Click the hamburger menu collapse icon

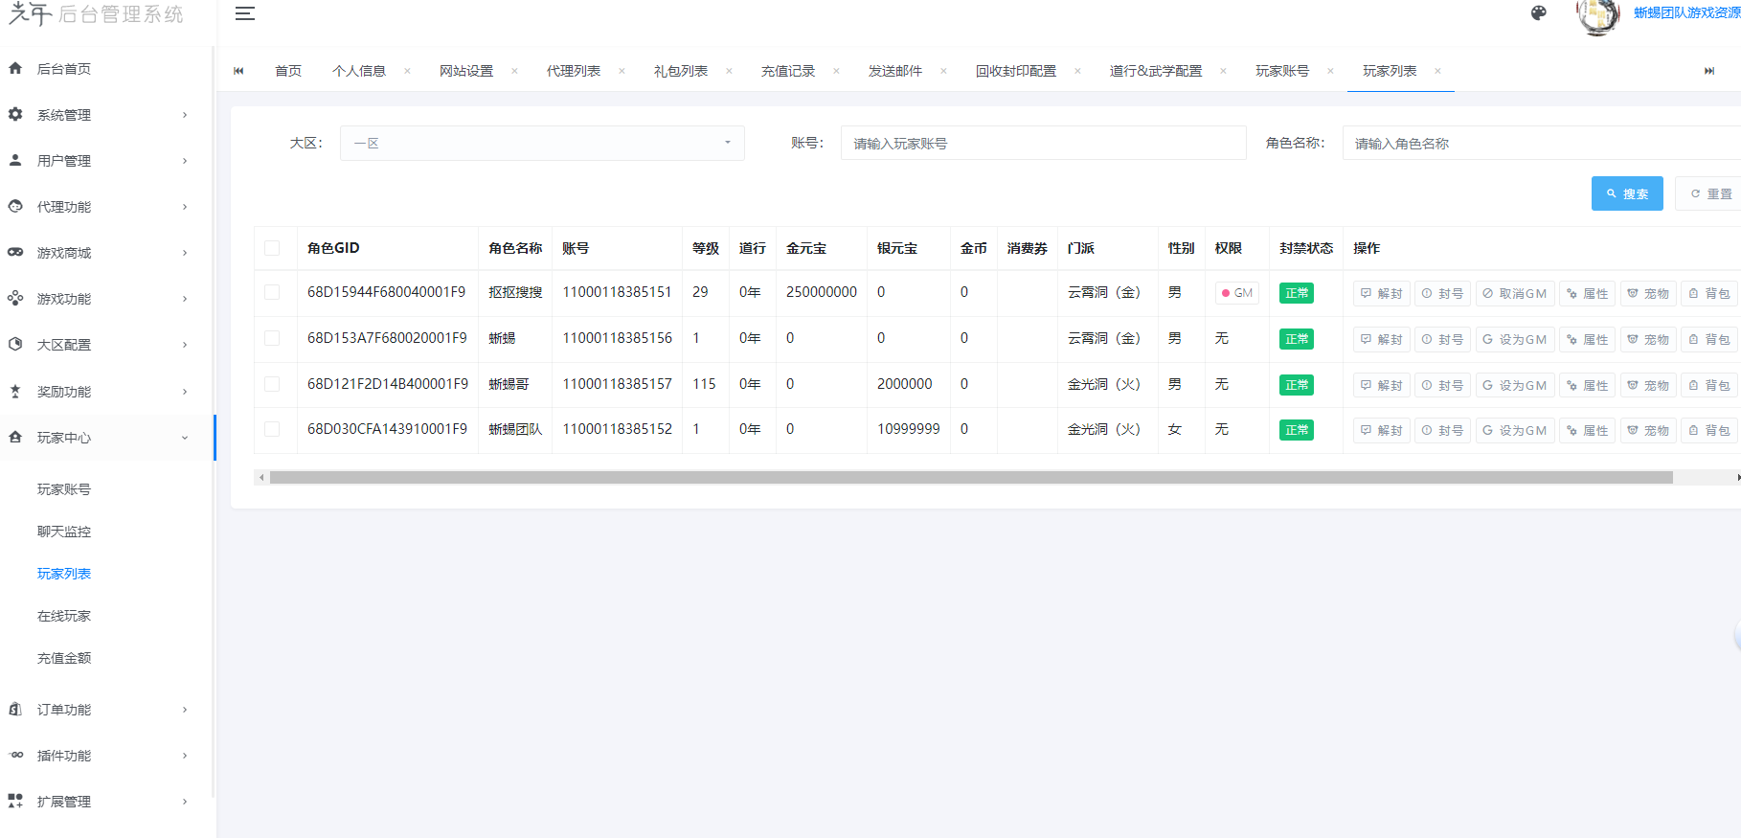245,13
